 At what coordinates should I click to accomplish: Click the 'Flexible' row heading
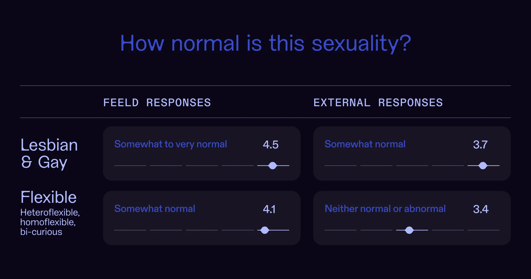49,197
